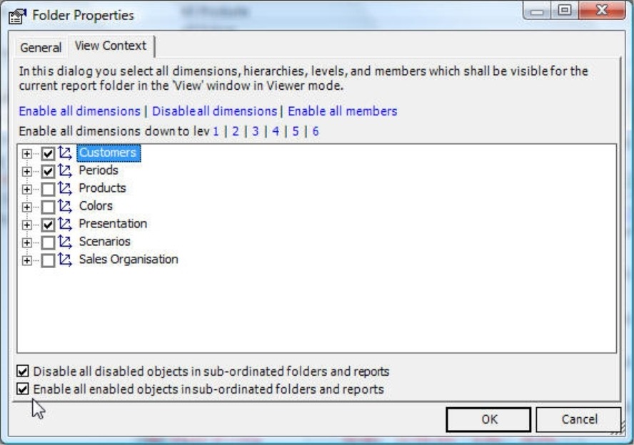Click the dimension icon beside Periods
The width and height of the screenshot is (634, 445).
coord(66,171)
